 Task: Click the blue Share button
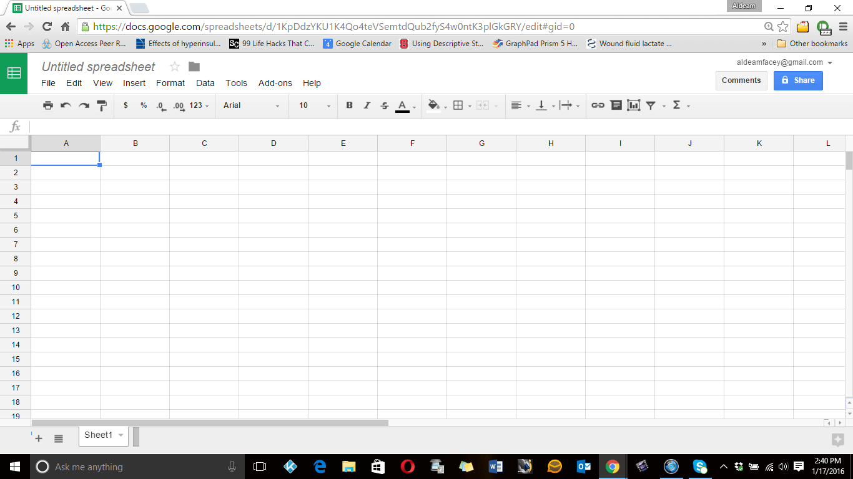[x=797, y=80]
